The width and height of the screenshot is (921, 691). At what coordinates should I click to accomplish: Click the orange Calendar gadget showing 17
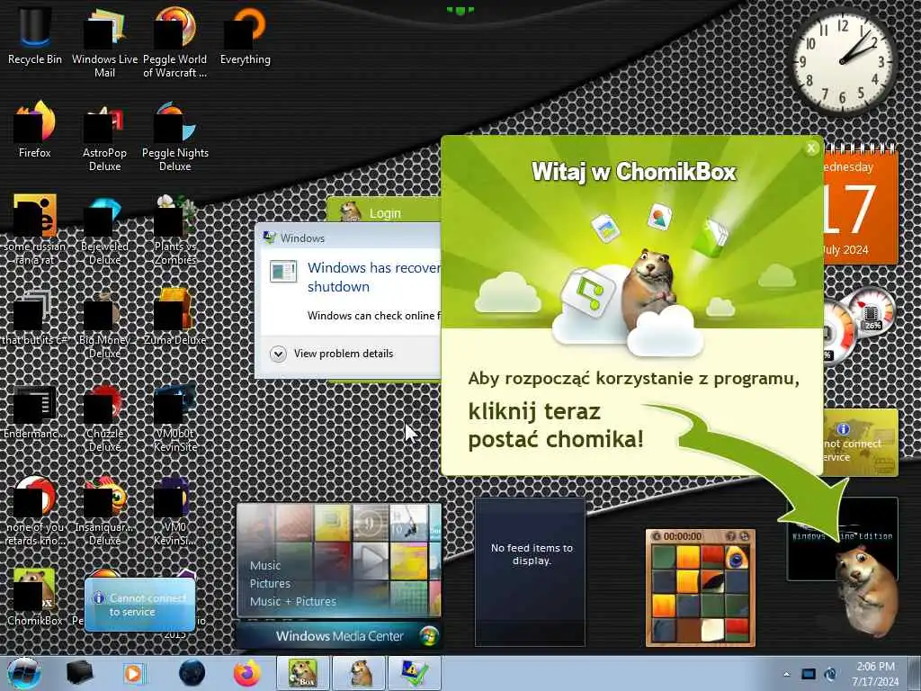860,206
